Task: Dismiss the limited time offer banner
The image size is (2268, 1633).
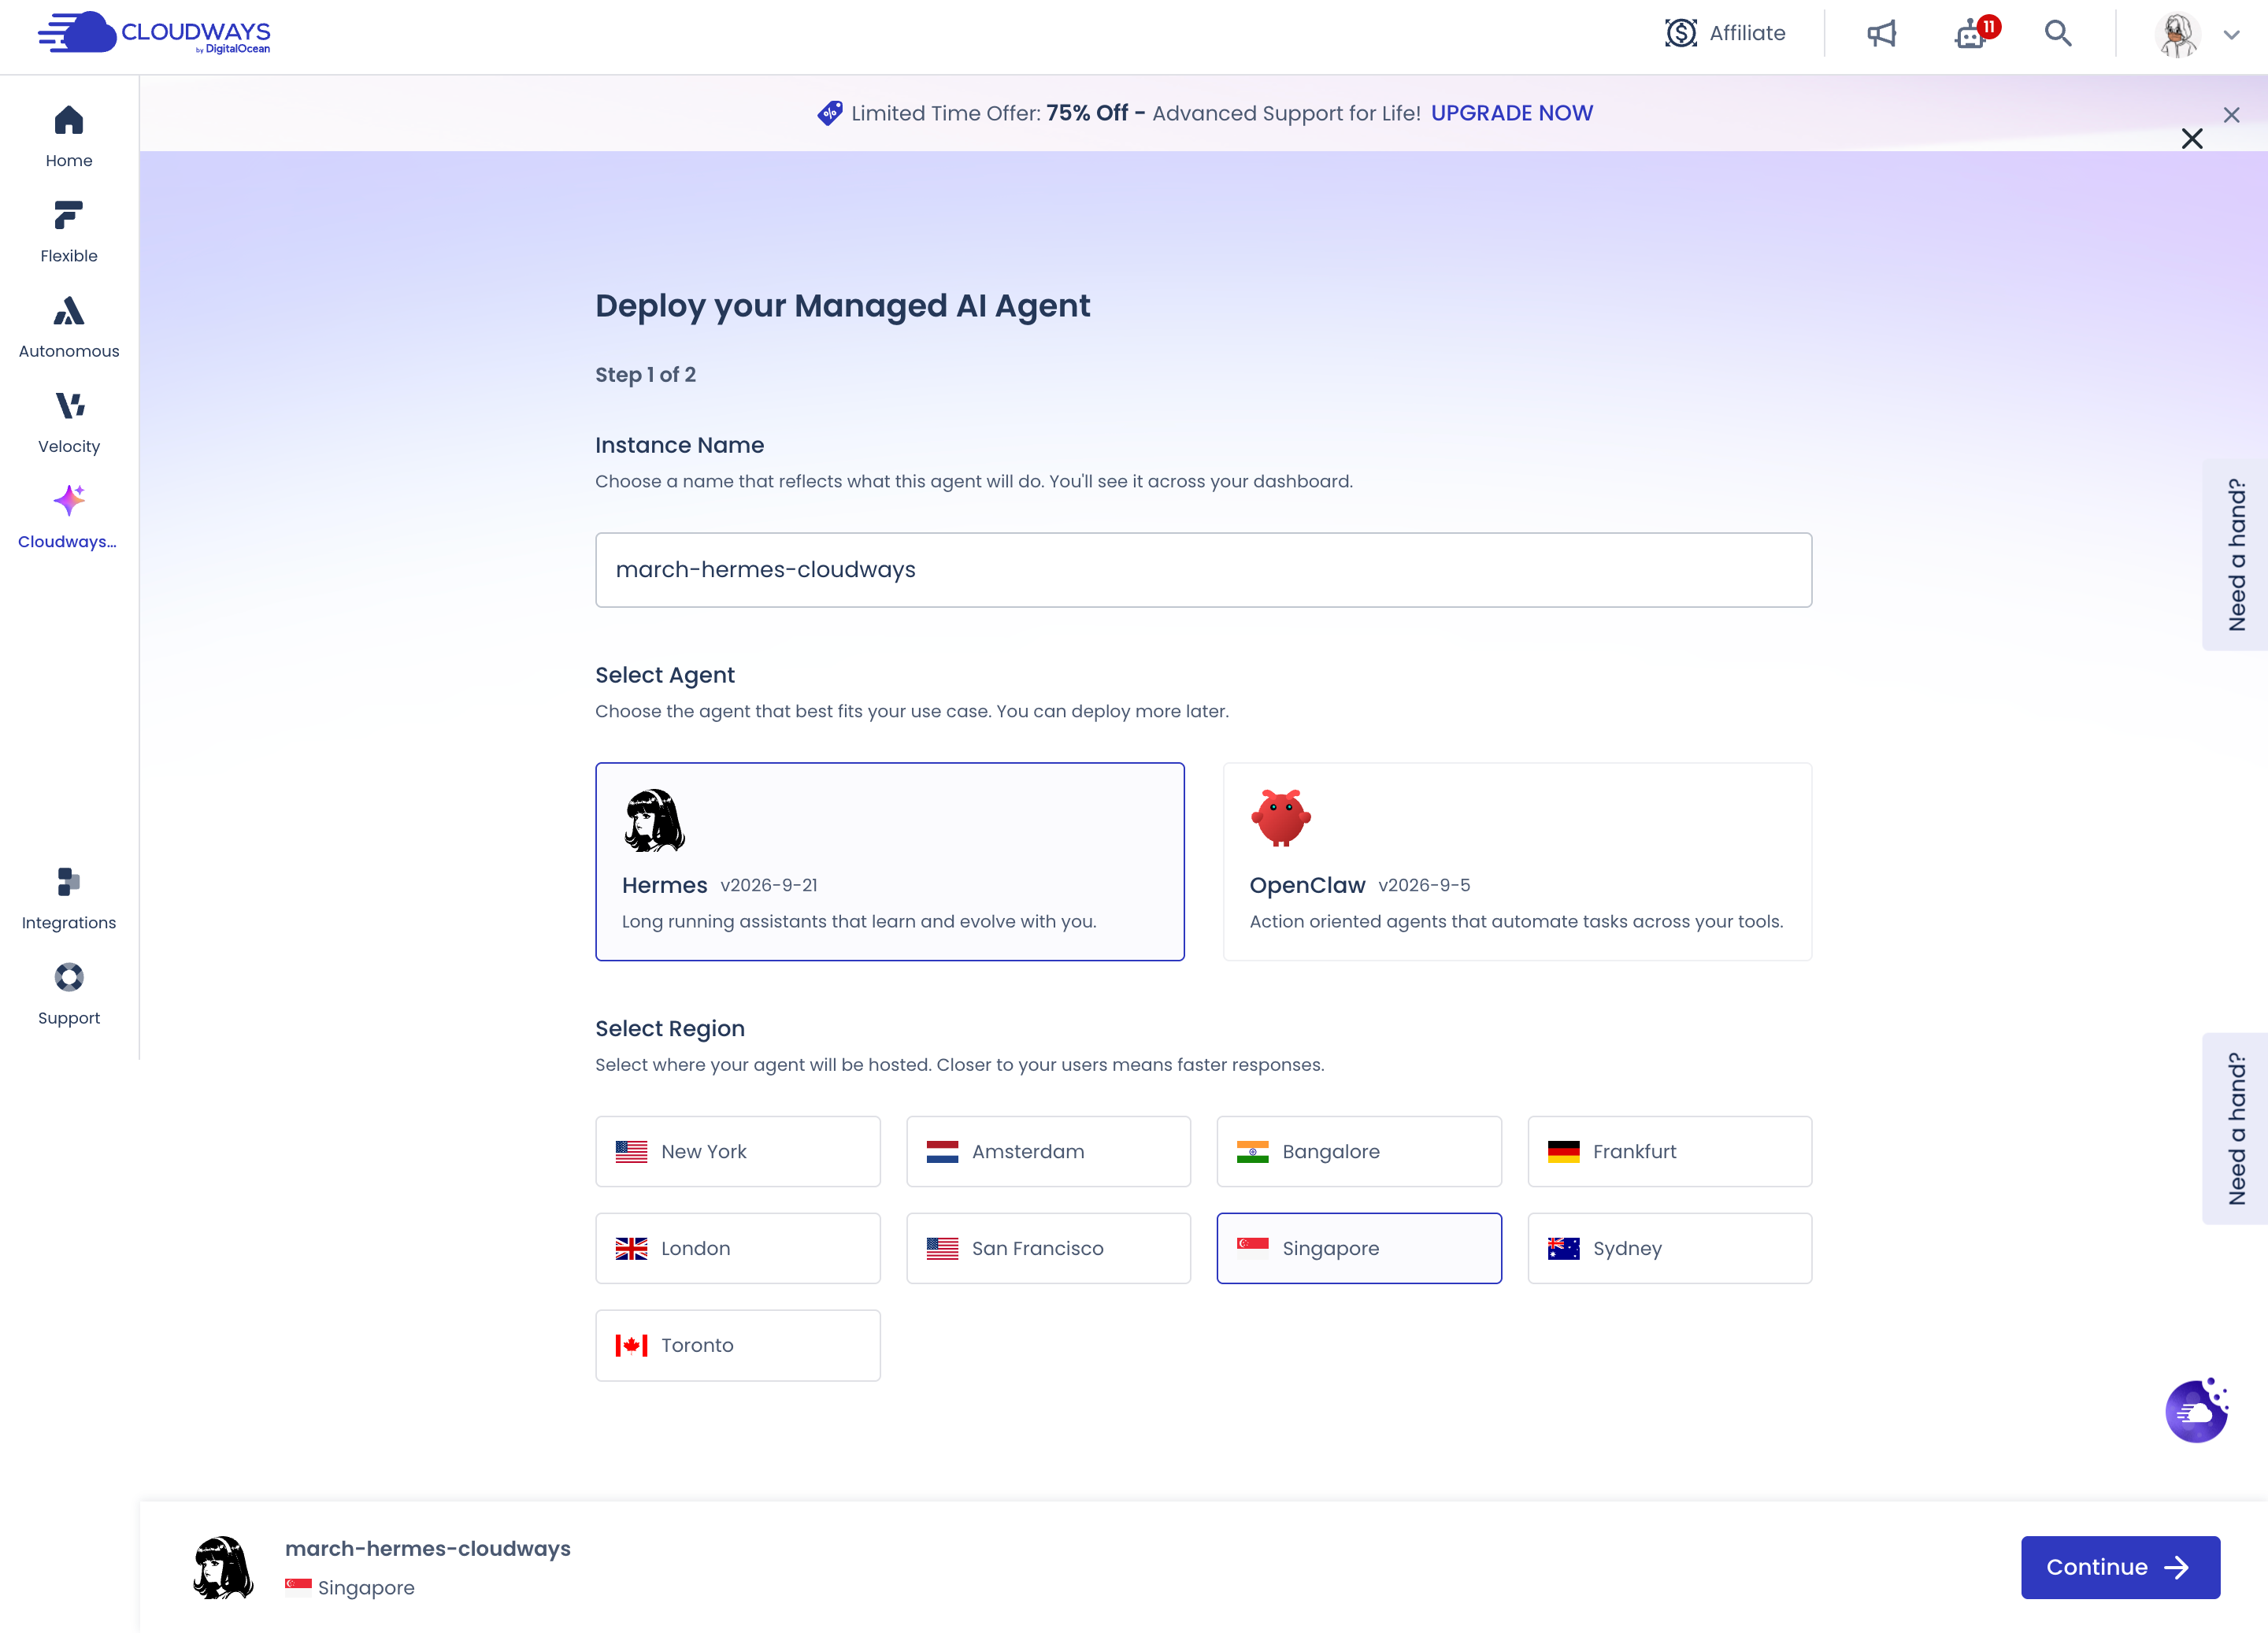Action: tap(2231, 115)
